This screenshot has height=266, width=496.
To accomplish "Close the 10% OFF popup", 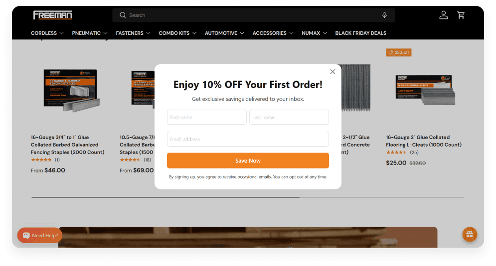I will click(332, 72).
